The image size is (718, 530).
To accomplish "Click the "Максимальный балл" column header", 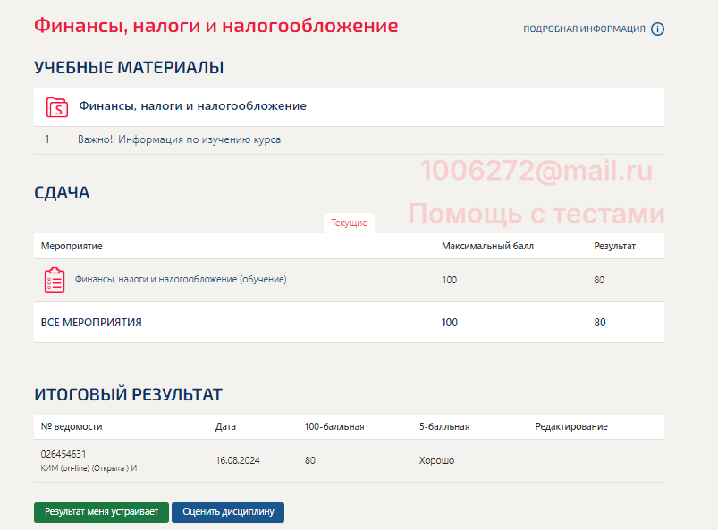I will (487, 246).
